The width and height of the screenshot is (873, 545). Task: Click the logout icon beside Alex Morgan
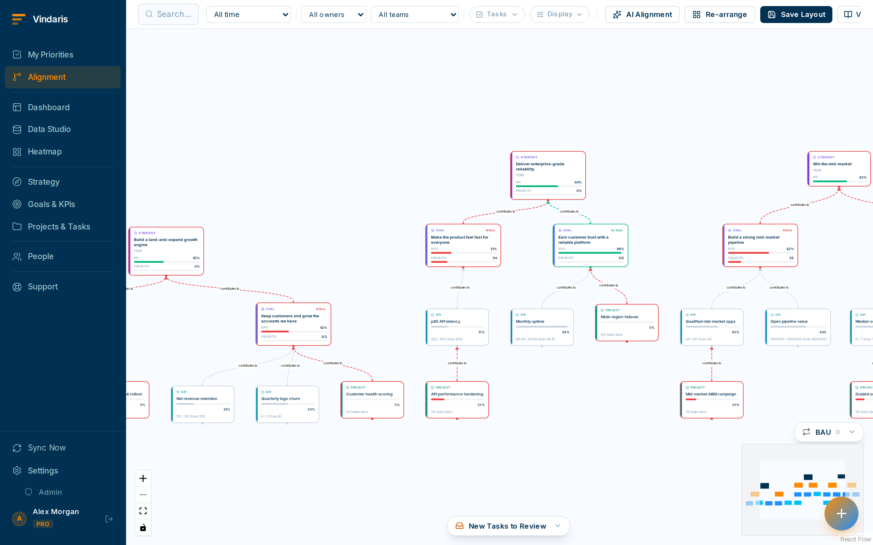[109, 519]
